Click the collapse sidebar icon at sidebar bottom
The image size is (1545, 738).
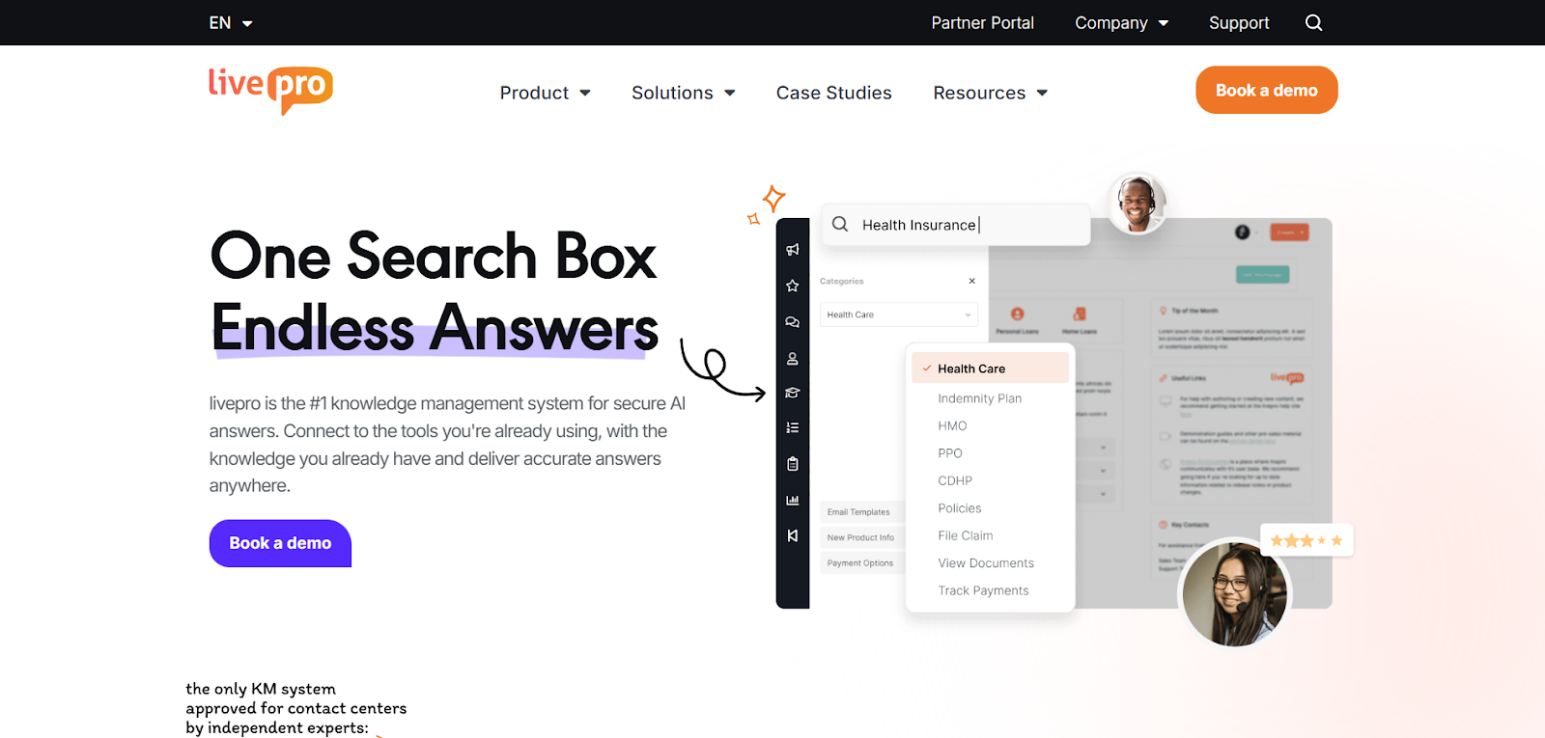coord(793,535)
